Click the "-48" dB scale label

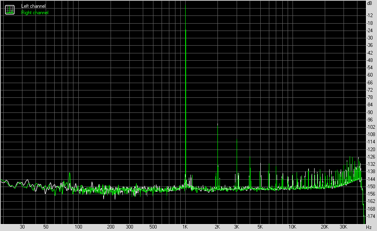click(370, 60)
